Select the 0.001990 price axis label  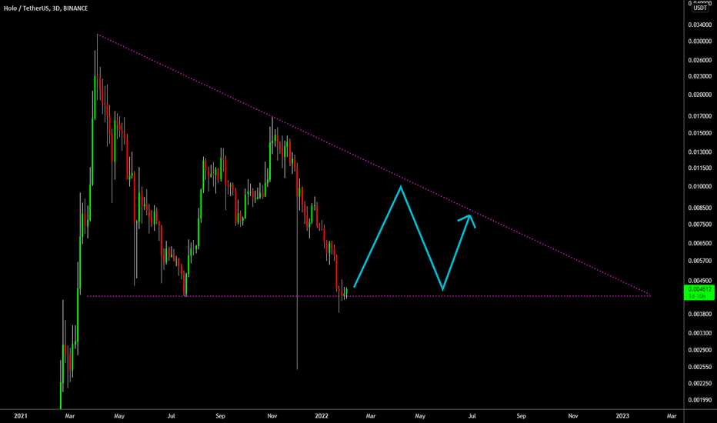click(x=700, y=400)
